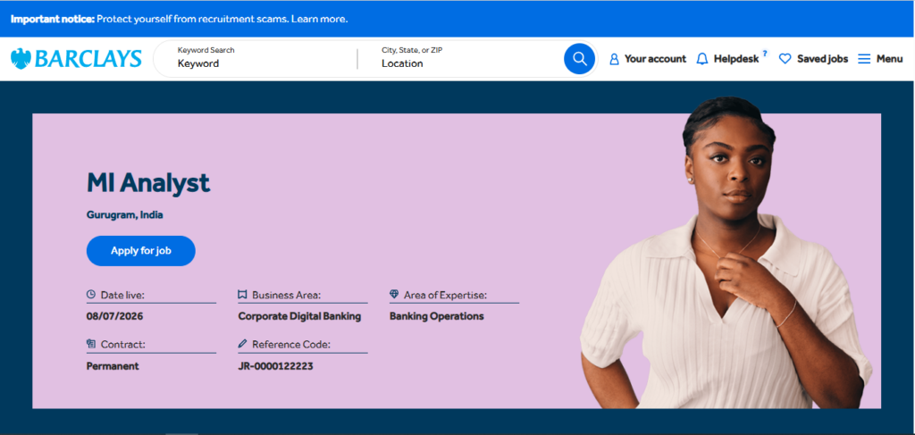Viewport: 915px width, 435px height.
Task: Click the Helpdesk bell icon
Action: (x=702, y=59)
